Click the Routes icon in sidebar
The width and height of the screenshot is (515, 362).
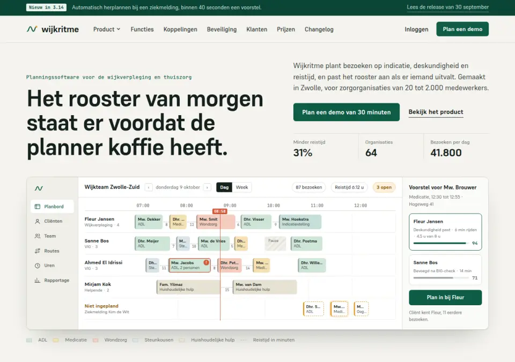[38, 251]
